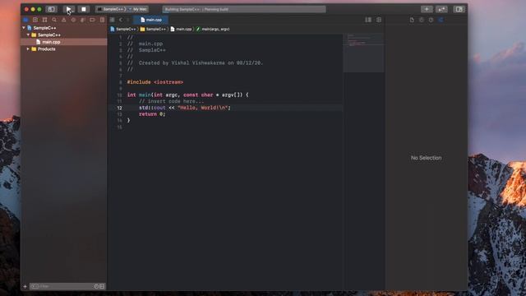Stop the running build

pyautogui.click(x=84, y=9)
